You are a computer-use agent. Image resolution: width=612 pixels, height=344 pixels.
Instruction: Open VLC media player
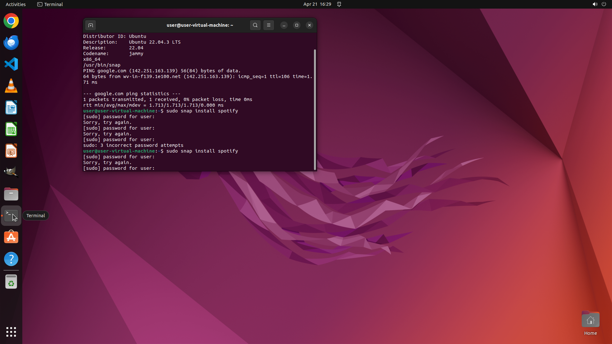[x=11, y=86]
